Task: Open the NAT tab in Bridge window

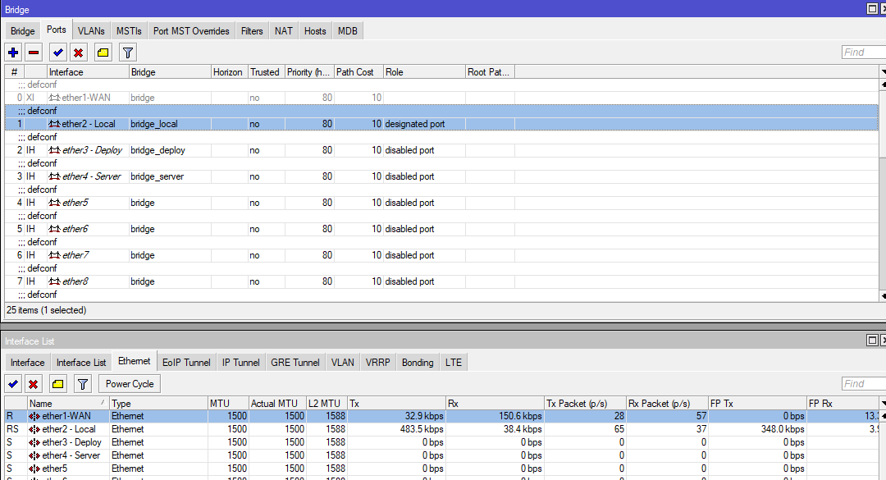Action: pyautogui.click(x=284, y=31)
